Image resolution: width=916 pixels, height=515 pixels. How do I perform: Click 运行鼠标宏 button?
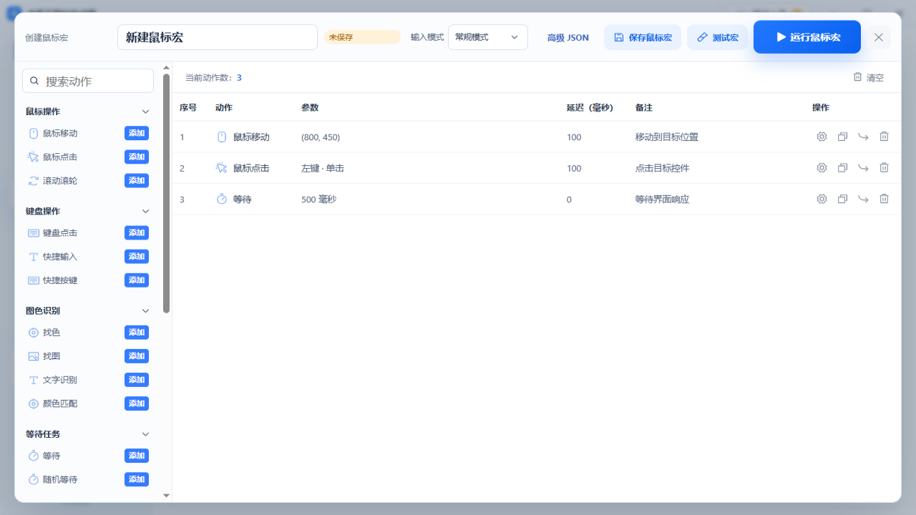(x=807, y=37)
